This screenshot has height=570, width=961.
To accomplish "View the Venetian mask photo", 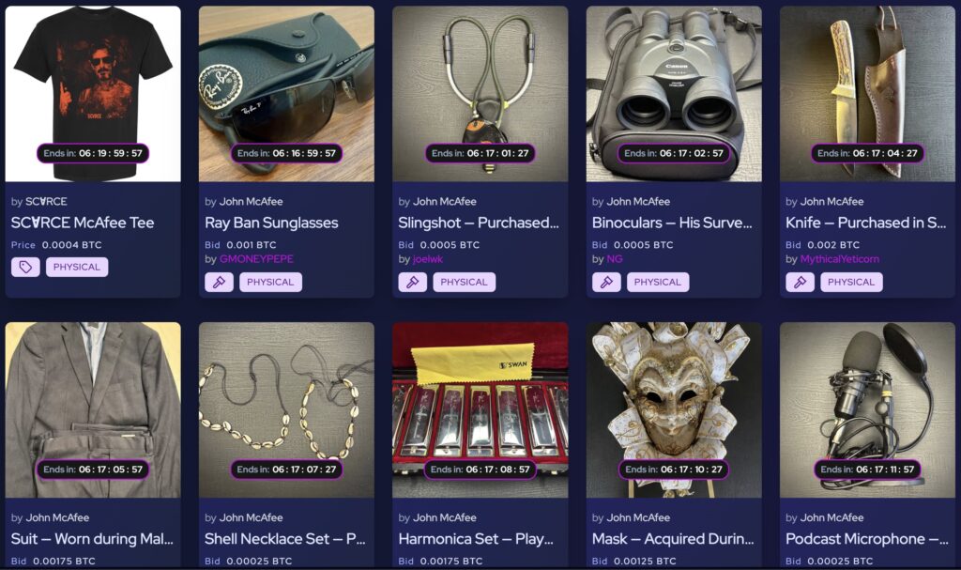I will [674, 409].
